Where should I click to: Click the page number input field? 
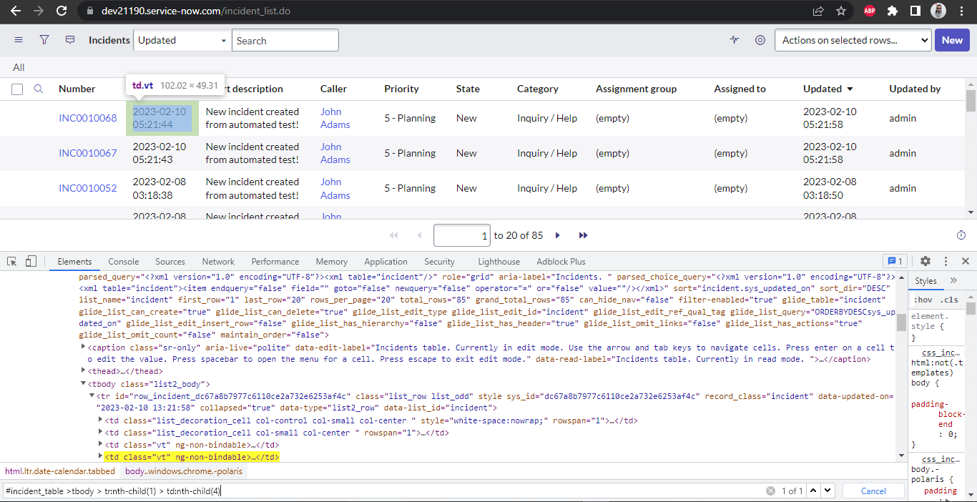coord(461,235)
